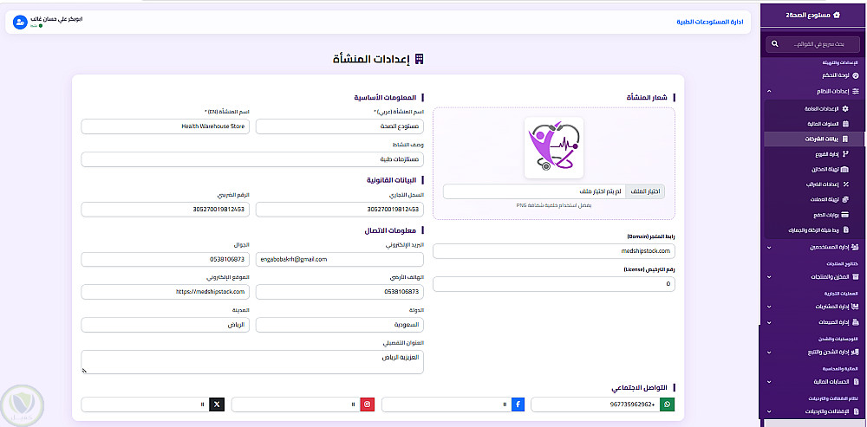Click the WhatsApp icon in social media section
Screen dimensions: 867x427
coord(668,404)
